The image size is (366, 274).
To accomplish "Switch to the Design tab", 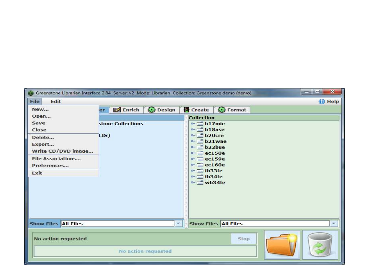I will [162, 110].
